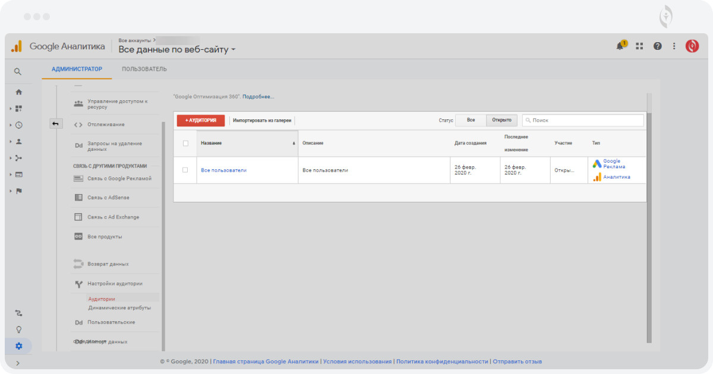713x374 pixels.
Task: Click the back arrow button in admin column
Action: point(55,123)
